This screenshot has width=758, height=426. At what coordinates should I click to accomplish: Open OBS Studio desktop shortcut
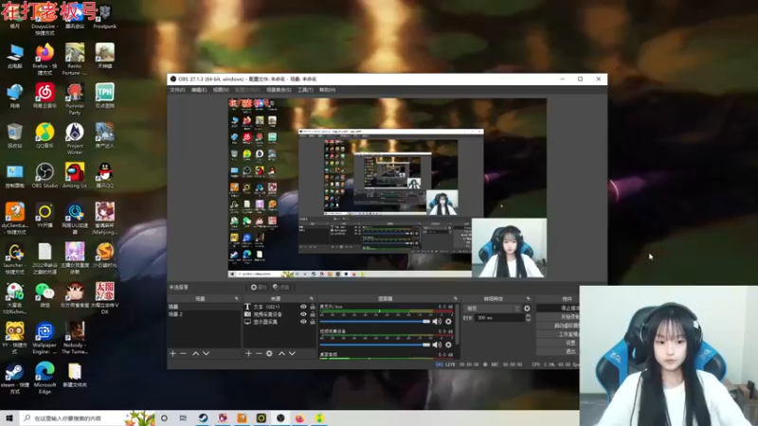pos(45,176)
